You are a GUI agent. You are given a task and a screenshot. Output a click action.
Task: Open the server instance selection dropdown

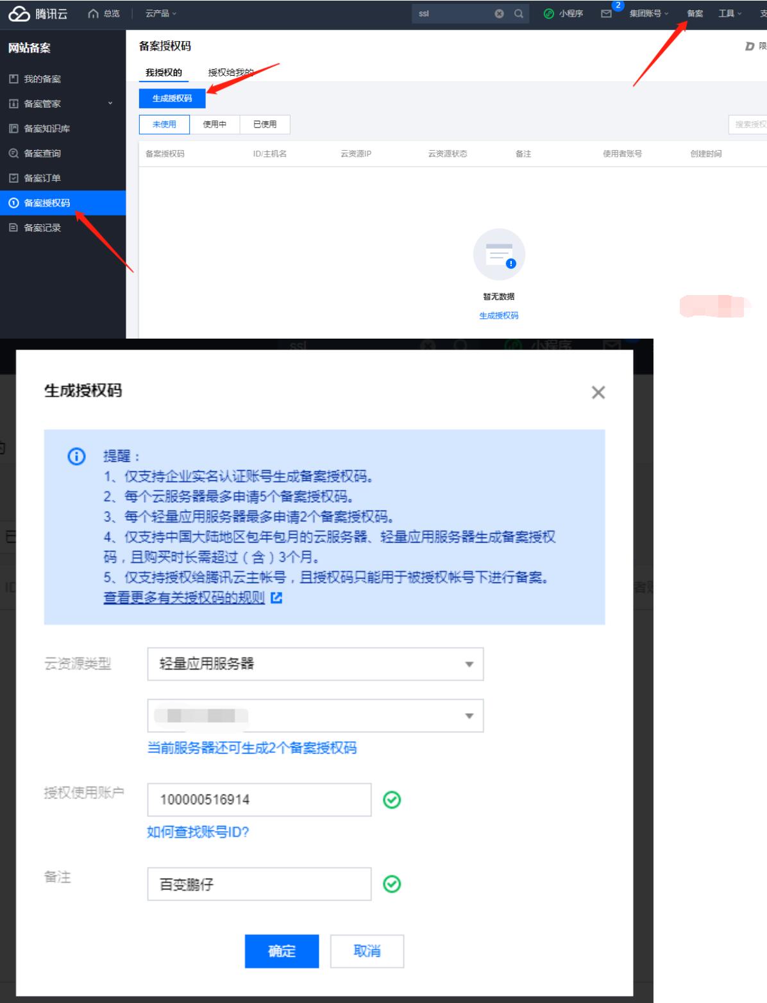coord(315,716)
